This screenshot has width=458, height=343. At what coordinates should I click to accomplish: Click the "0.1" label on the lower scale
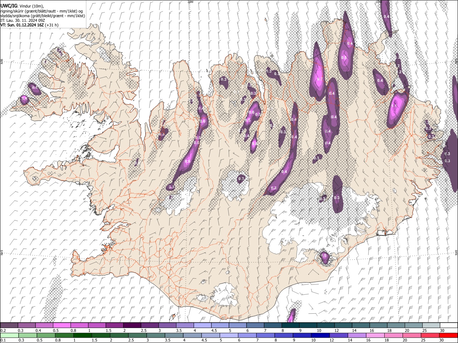[3, 340]
